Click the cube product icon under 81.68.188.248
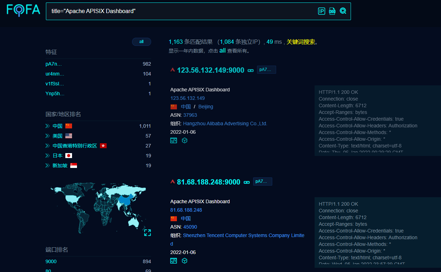Image resolution: width=441 pixels, height=272 pixels. pos(184,261)
